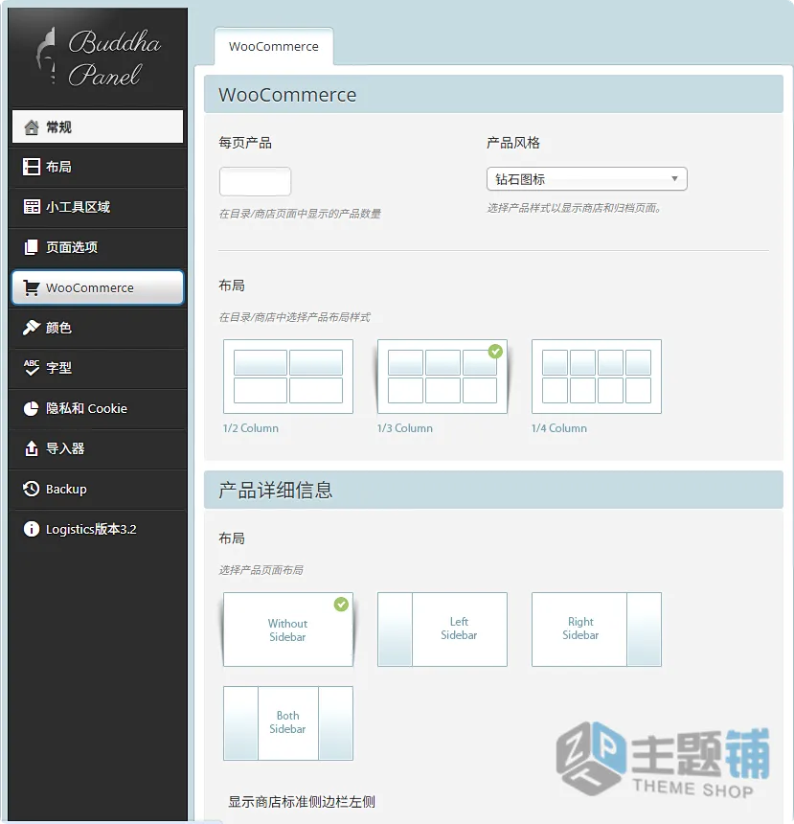Click the pages icon beside 页面选项
794x824 pixels.
(32, 247)
